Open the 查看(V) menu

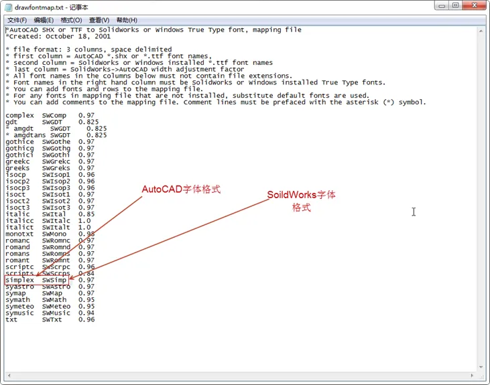99,20
